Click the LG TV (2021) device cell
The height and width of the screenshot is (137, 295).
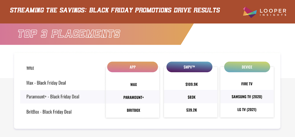coord(247,110)
